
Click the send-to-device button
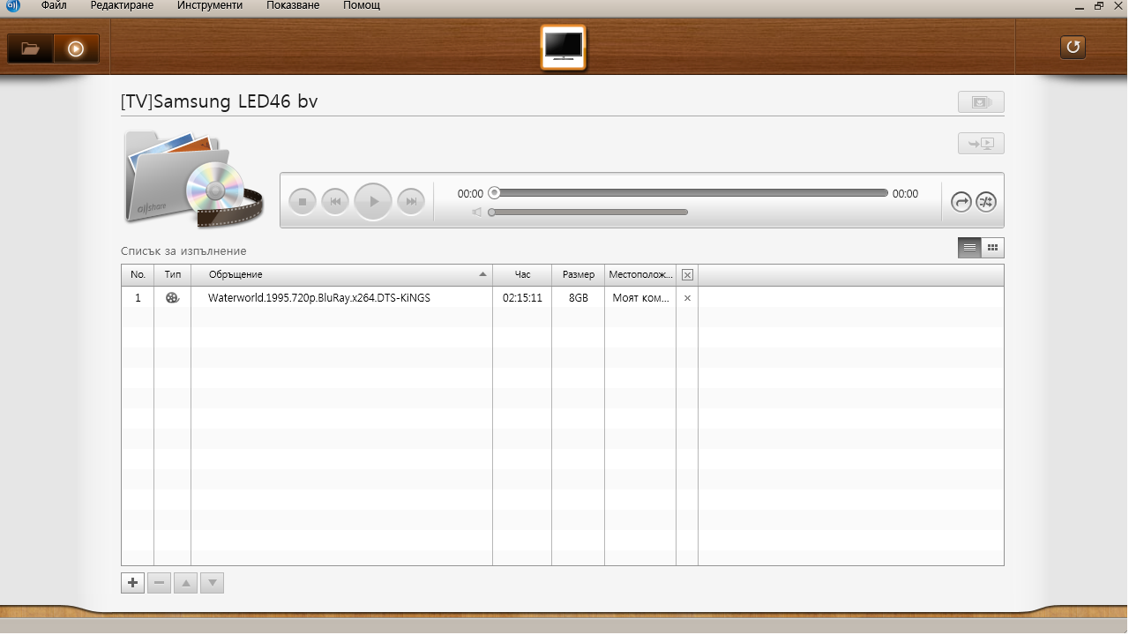pyautogui.click(x=981, y=143)
